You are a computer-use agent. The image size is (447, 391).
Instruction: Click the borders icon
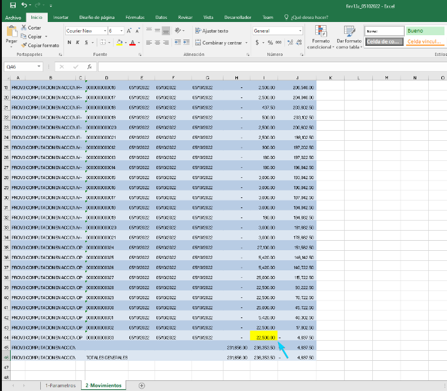click(x=103, y=43)
